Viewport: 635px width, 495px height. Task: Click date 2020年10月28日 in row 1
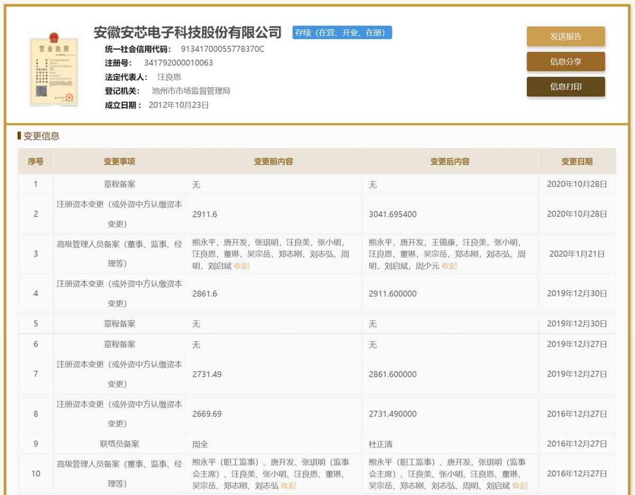coord(577,185)
